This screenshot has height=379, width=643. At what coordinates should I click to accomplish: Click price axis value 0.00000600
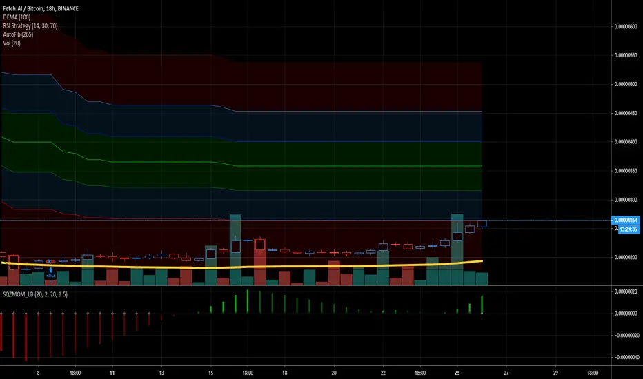626,27
